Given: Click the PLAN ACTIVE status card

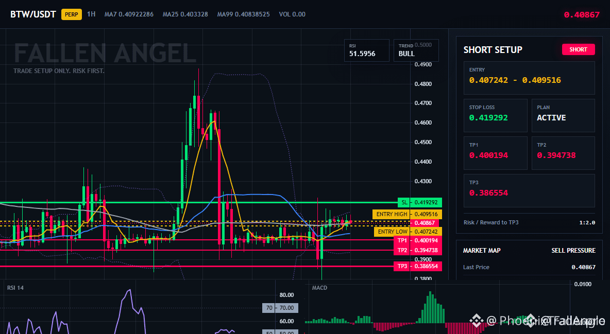Looking at the screenshot, I should [x=563, y=115].
